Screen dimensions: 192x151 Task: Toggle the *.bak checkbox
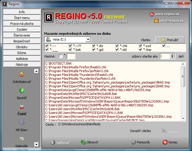pyautogui.click(x=70, y=50)
